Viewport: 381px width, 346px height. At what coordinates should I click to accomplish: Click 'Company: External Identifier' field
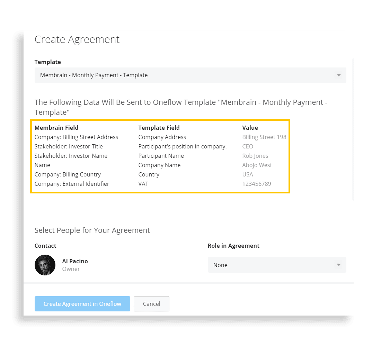point(72,184)
